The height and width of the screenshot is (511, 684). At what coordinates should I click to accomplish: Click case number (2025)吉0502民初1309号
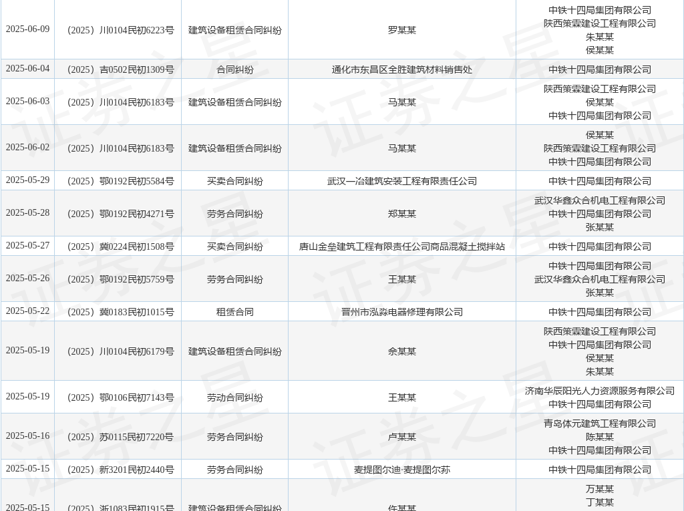120,69
